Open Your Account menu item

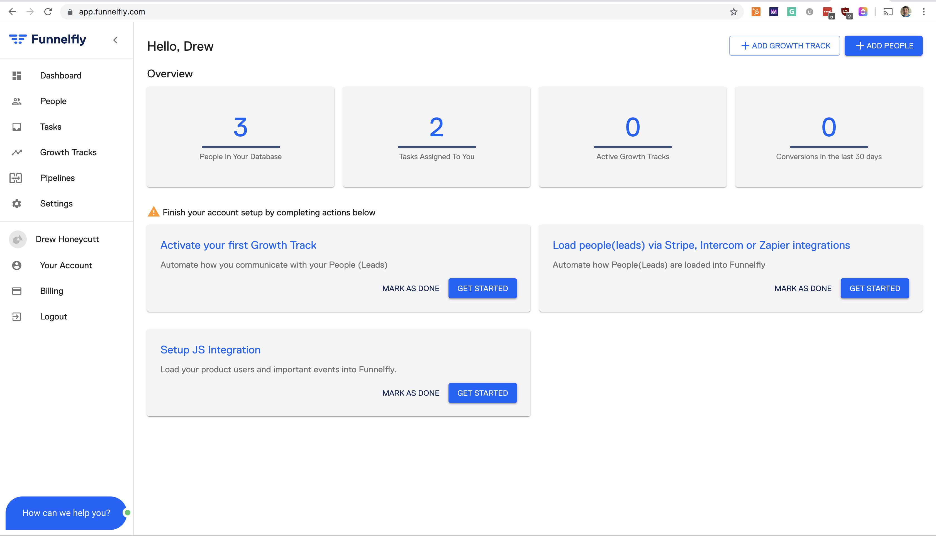click(66, 265)
